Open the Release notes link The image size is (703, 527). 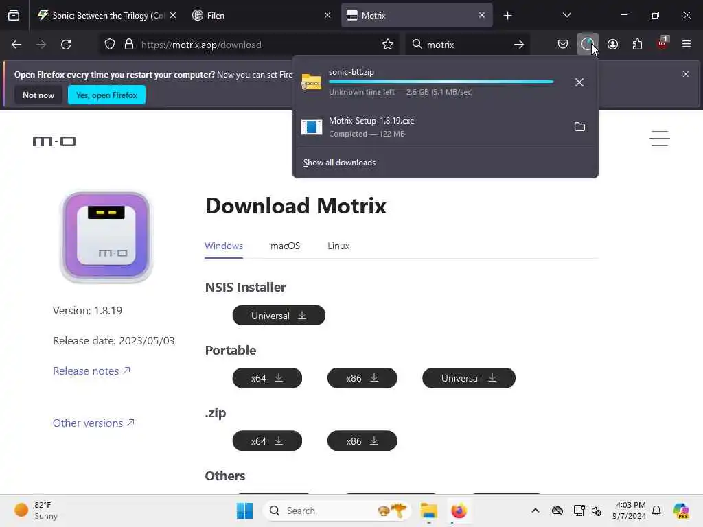[x=91, y=371]
